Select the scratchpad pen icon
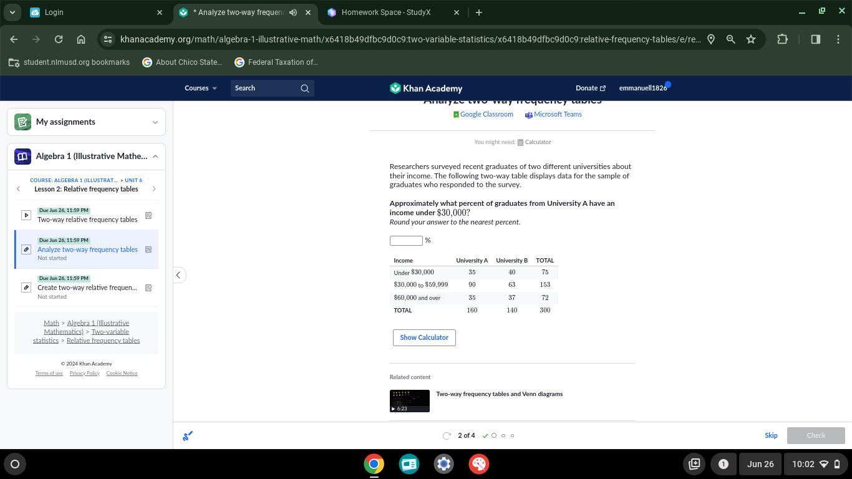852x479 pixels. pyautogui.click(x=187, y=435)
